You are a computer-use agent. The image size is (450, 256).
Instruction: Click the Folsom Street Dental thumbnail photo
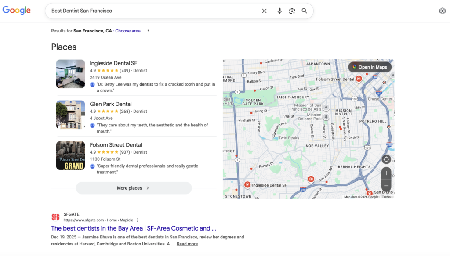click(70, 155)
